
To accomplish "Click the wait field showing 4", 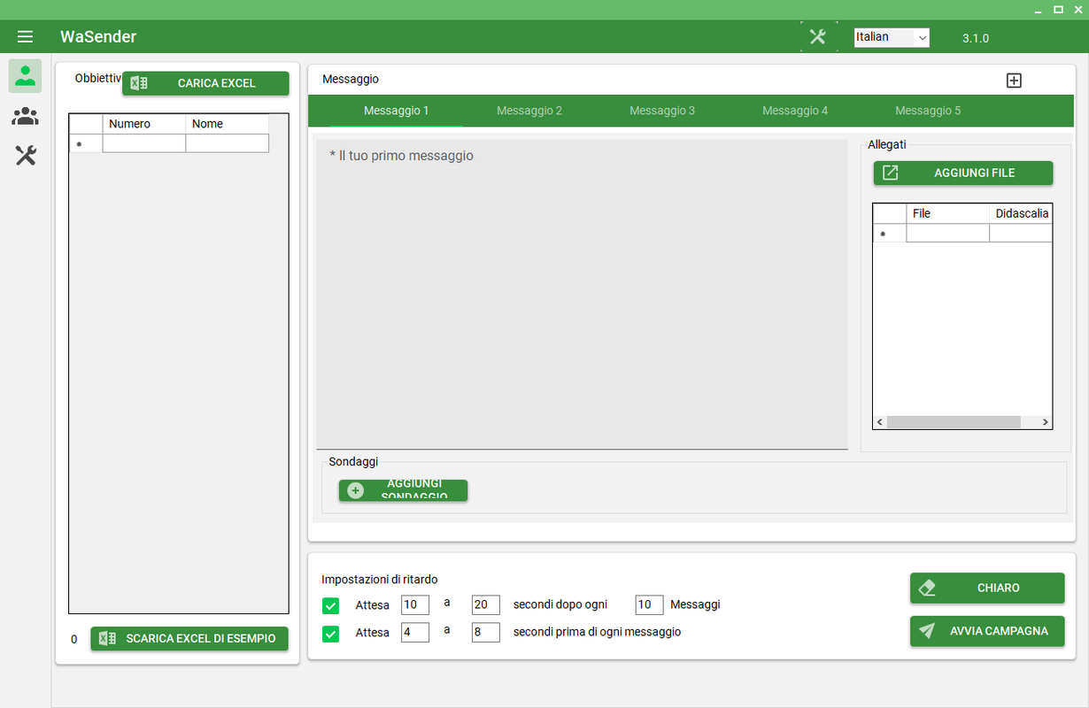I will point(415,632).
